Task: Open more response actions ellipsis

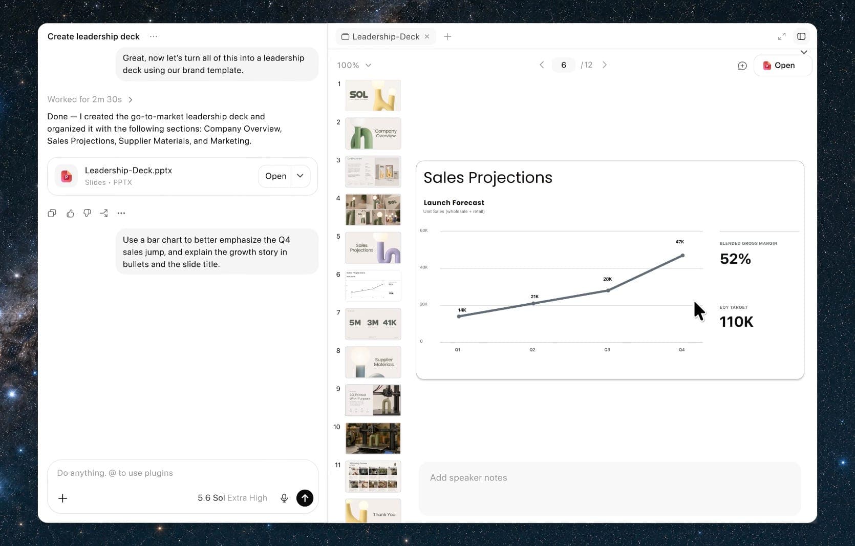Action: coord(121,213)
